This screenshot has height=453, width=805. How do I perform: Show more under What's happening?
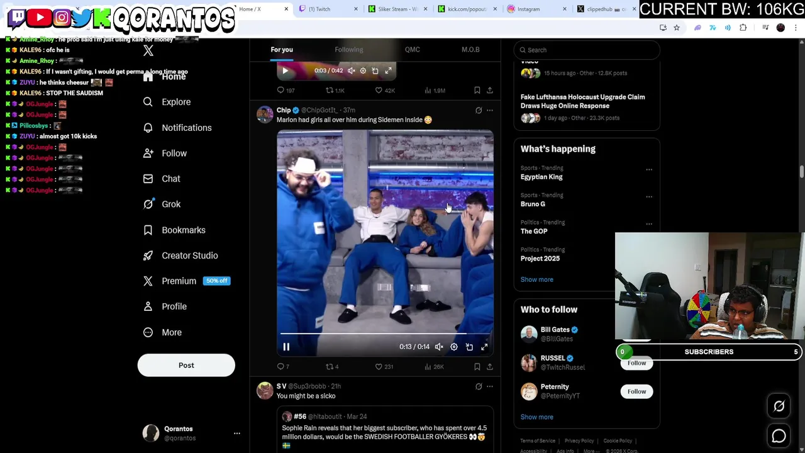pos(537,279)
